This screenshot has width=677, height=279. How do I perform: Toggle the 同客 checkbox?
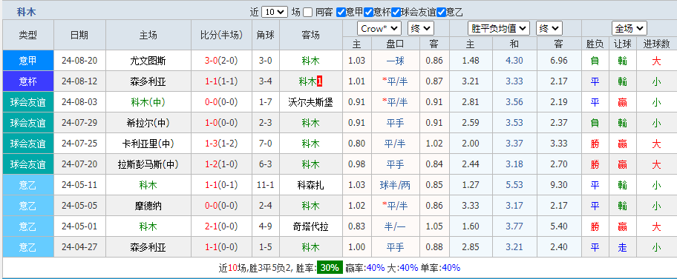point(307,12)
